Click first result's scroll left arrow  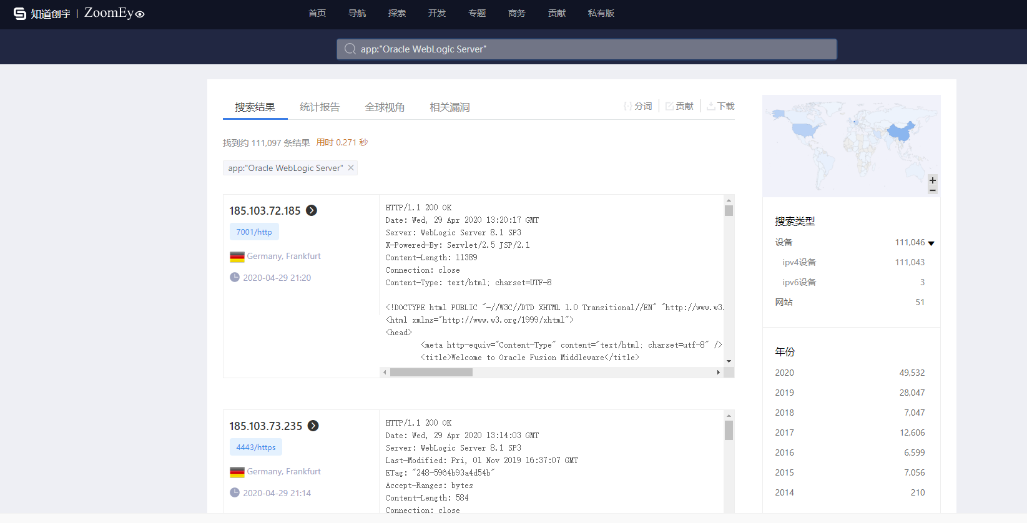pos(385,372)
